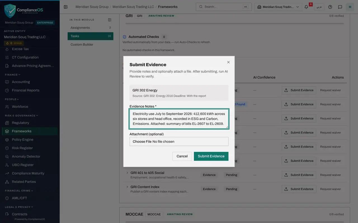Image resolution: width=358 pixels, height=223 pixels.
Task: Click the Frameworks breadcrumb
Action: pyautogui.click(x=168, y=7)
